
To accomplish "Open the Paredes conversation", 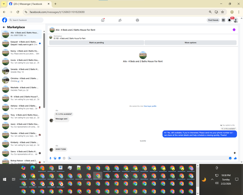I will [21, 135].
